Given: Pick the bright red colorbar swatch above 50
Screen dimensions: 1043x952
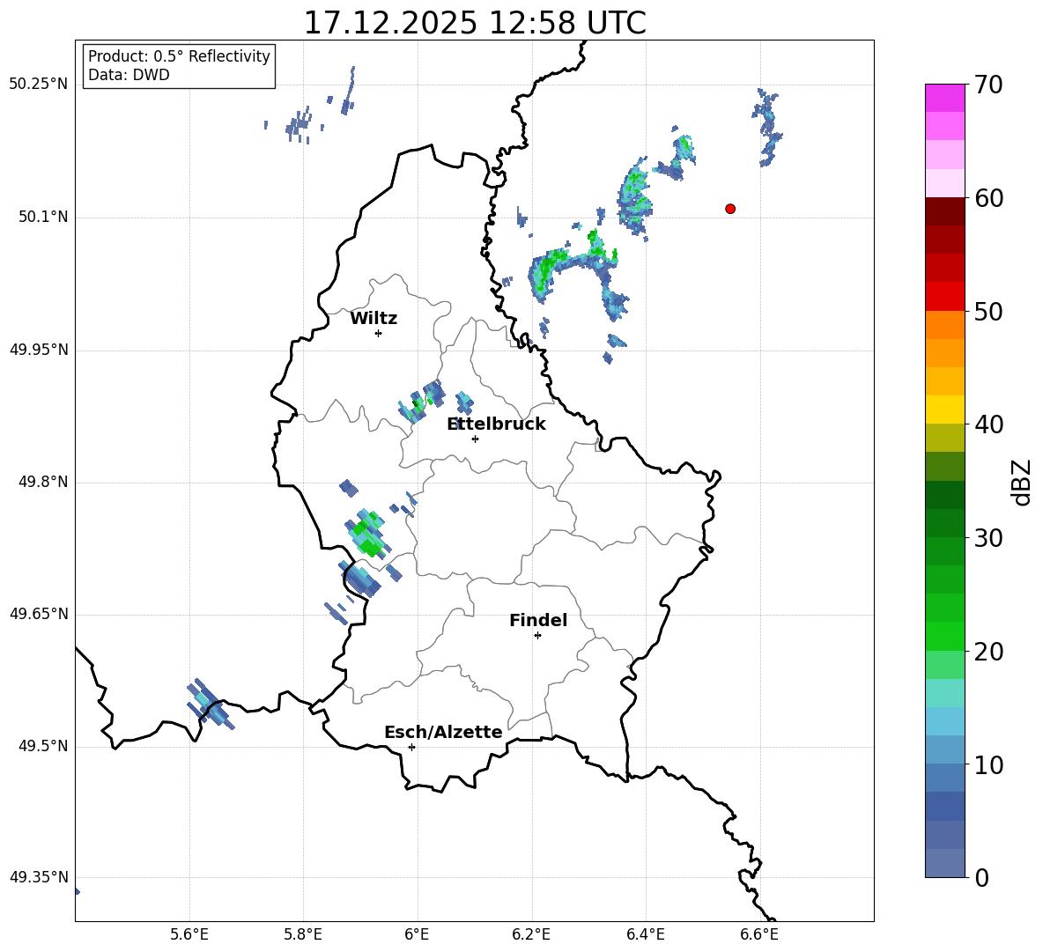Looking at the screenshot, I should [x=944, y=296].
